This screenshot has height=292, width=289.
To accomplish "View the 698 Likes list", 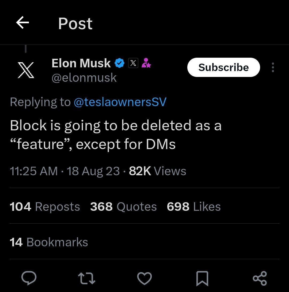I will tap(194, 207).
